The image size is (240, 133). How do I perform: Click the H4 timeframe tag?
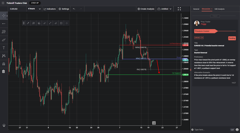tap(202, 38)
